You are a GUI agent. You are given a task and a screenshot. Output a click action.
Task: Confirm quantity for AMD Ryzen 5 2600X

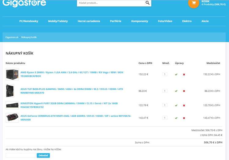tap(176, 74)
